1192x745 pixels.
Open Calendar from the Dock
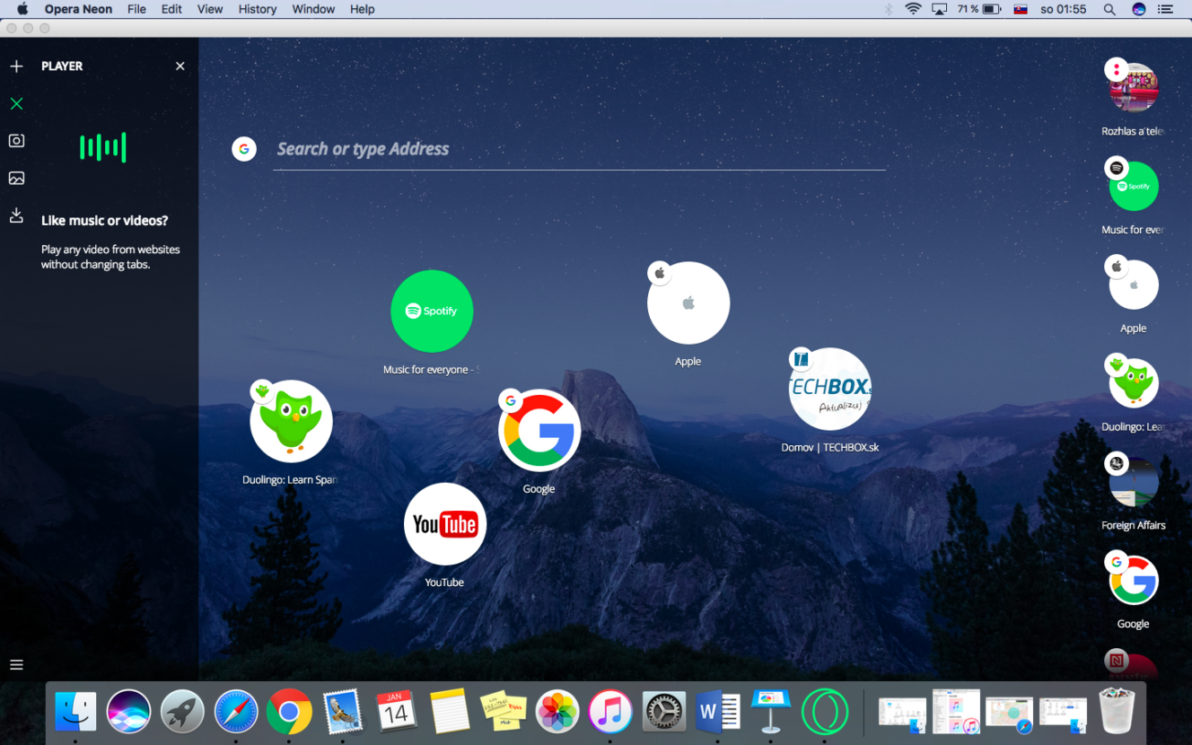tap(396, 712)
